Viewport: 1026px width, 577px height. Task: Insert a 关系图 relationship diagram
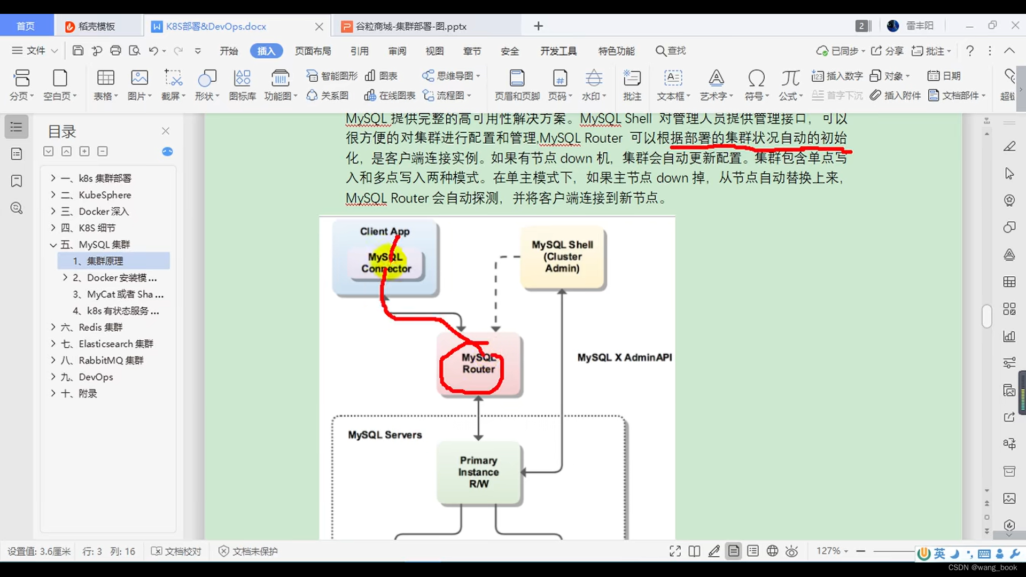pyautogui.click(x=328, y=96)
